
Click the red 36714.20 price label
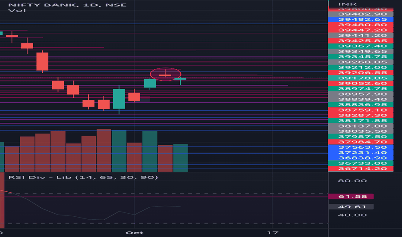tap(361, 168)
